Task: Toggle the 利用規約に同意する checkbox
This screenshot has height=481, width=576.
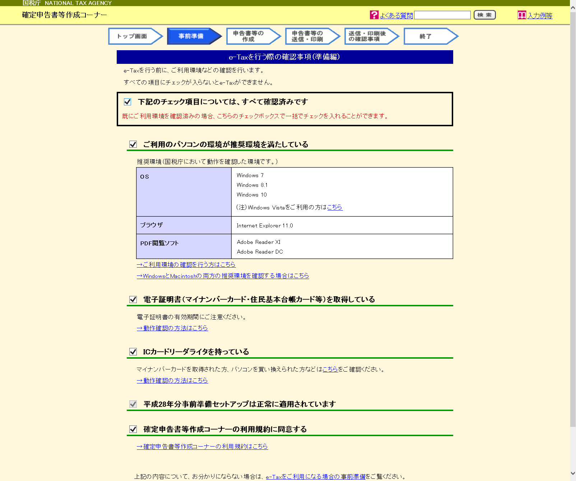Action: pyautogui.click(x=133, y=429)
